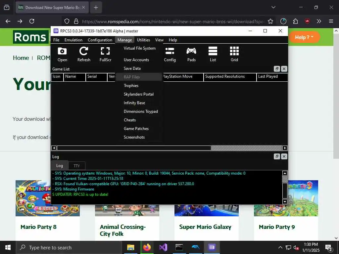
Task: Go forward in the Firefox browser
Action: 20,21
